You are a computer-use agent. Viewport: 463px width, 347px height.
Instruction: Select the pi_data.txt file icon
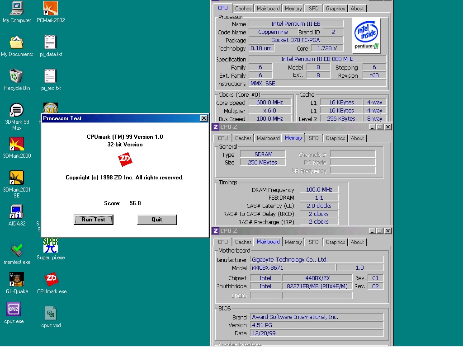(x=51, y=42)
